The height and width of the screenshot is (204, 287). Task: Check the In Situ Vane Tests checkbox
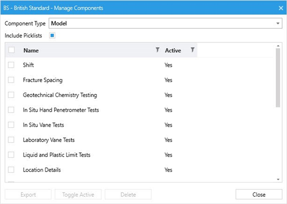[x=11, y=125]
